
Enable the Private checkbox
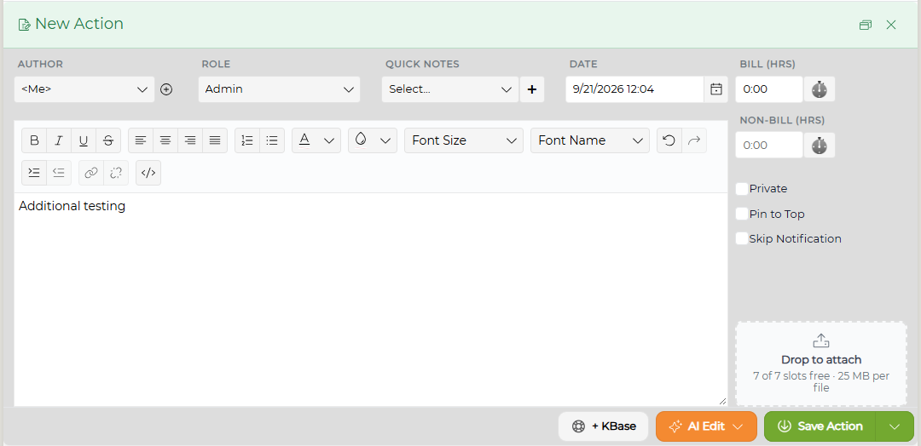tap(742, 189)
